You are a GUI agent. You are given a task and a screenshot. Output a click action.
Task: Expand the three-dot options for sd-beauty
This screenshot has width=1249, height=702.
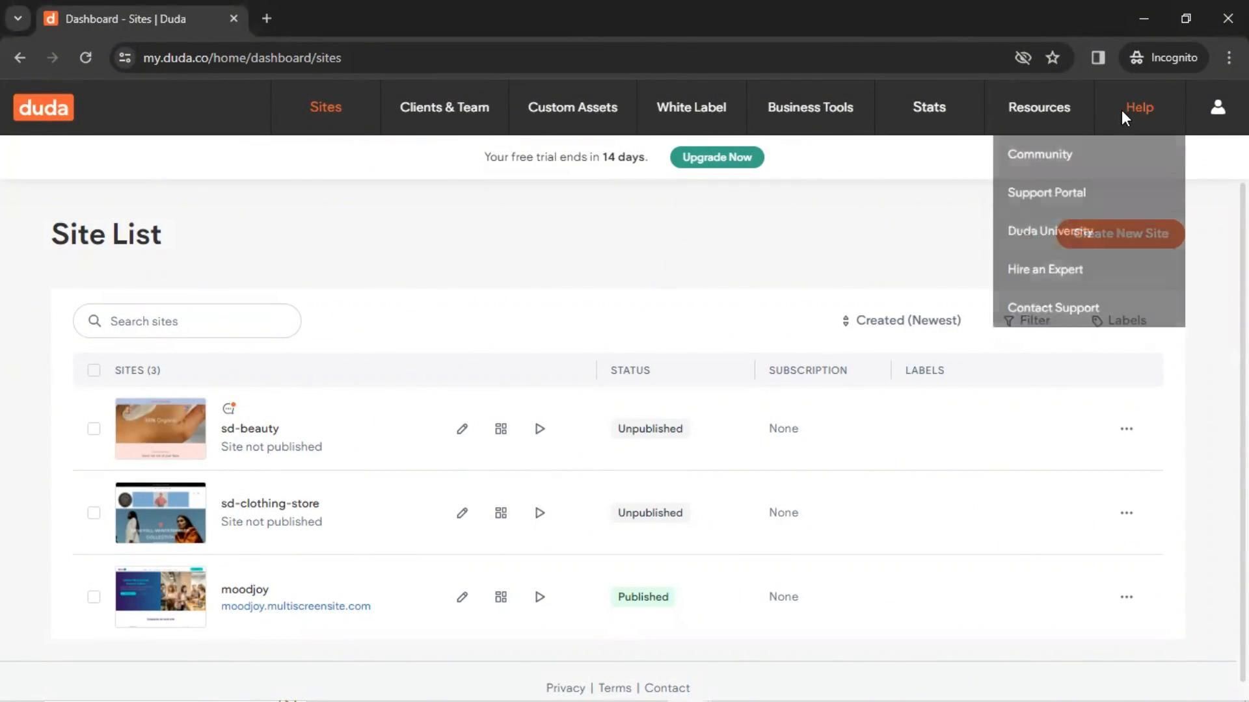tap(1127, 429)
